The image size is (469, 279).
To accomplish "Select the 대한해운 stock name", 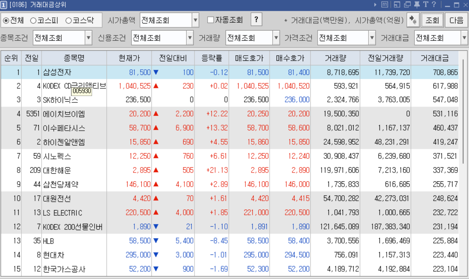I will pyautogui.click(x=57, y=170).
